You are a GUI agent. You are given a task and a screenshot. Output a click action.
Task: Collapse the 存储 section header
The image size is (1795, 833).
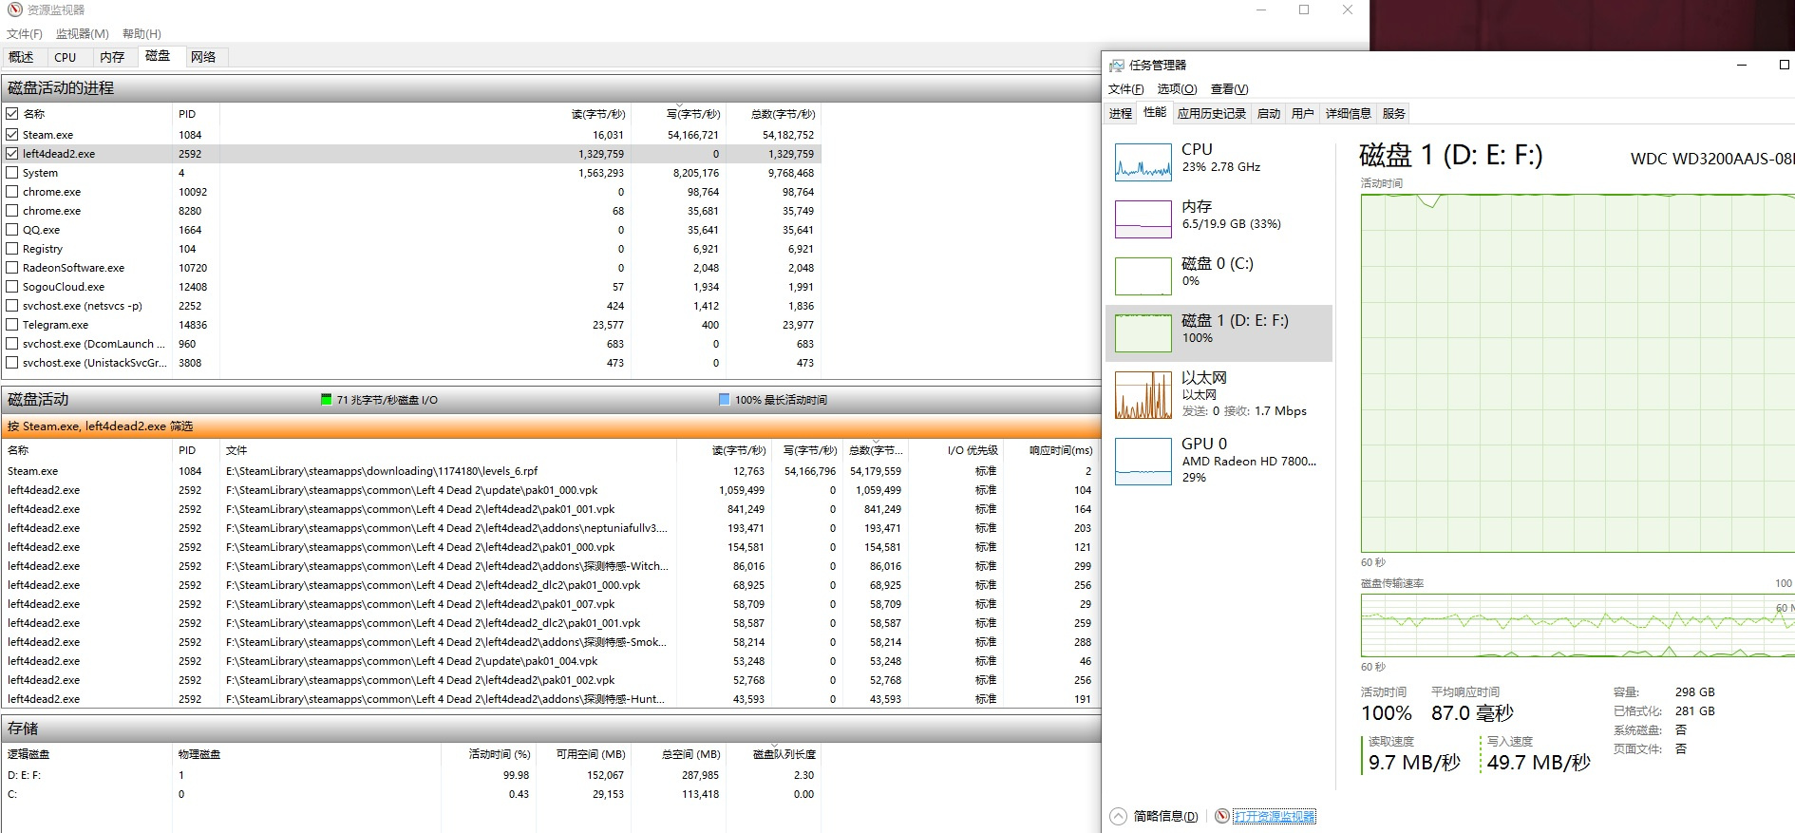tap(551, 729)
